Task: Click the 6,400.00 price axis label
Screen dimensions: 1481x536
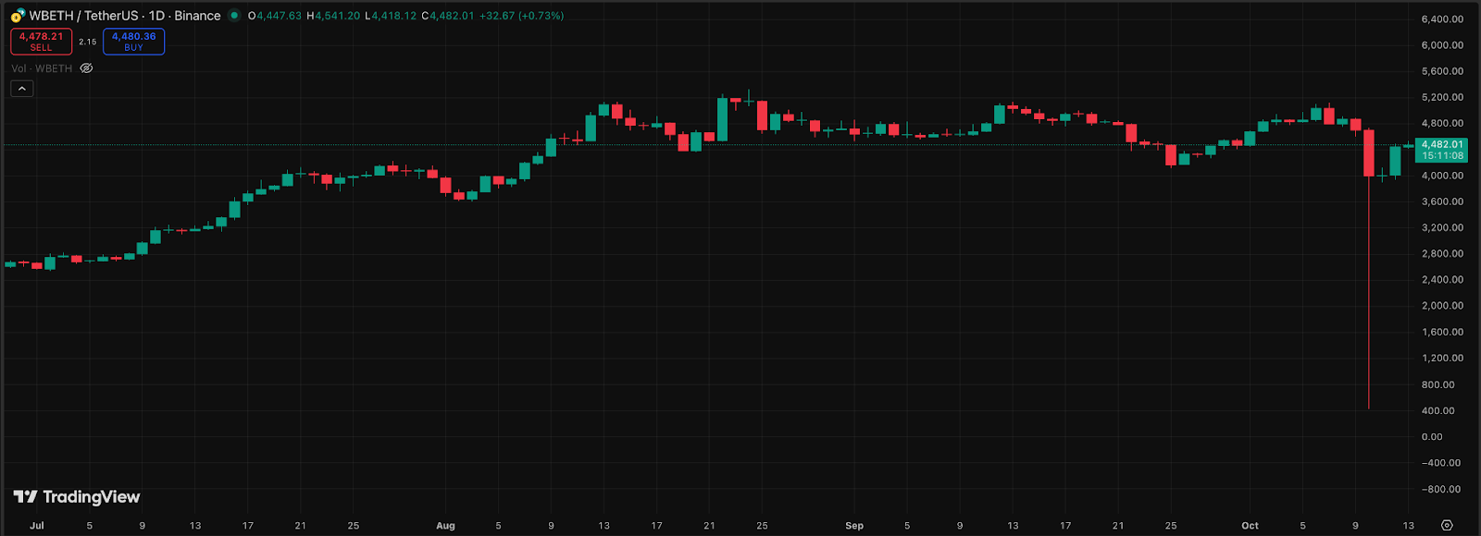Action: click(x=1442, y=18)
